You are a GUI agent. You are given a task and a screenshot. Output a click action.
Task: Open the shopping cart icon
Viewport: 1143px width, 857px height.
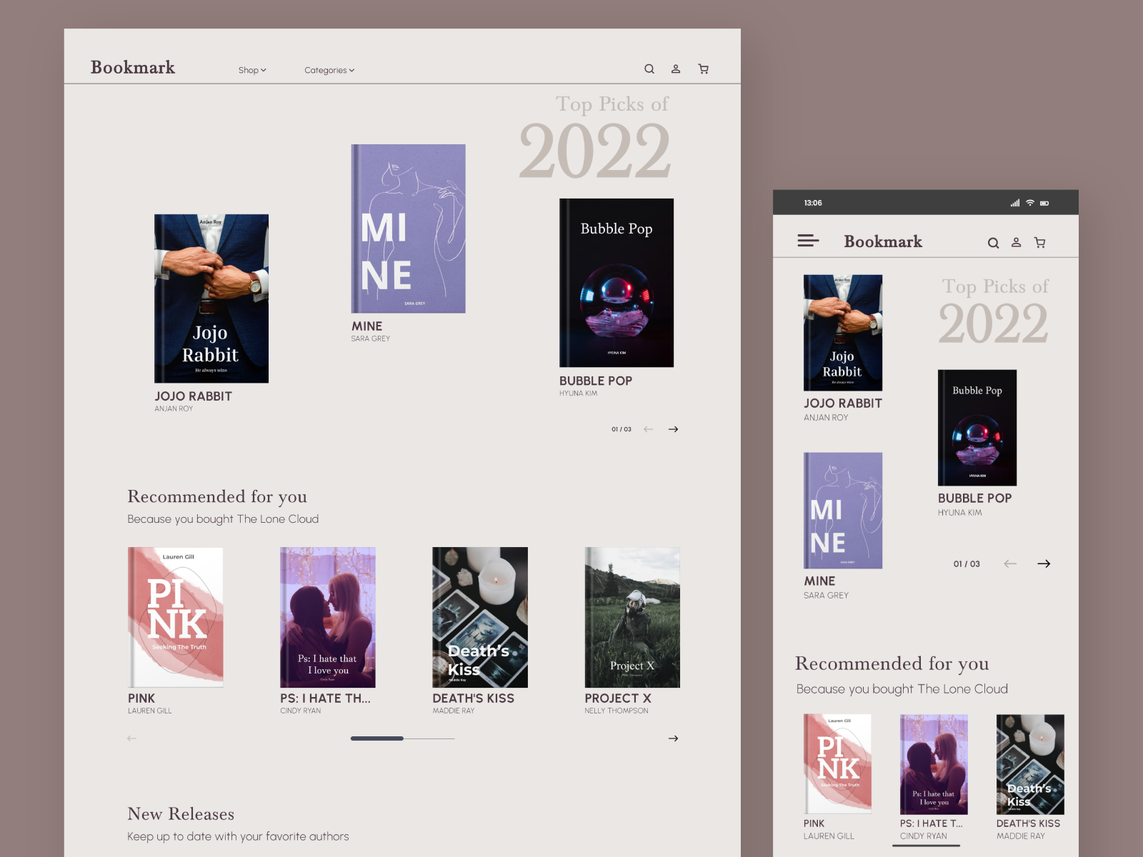point(703,69)
